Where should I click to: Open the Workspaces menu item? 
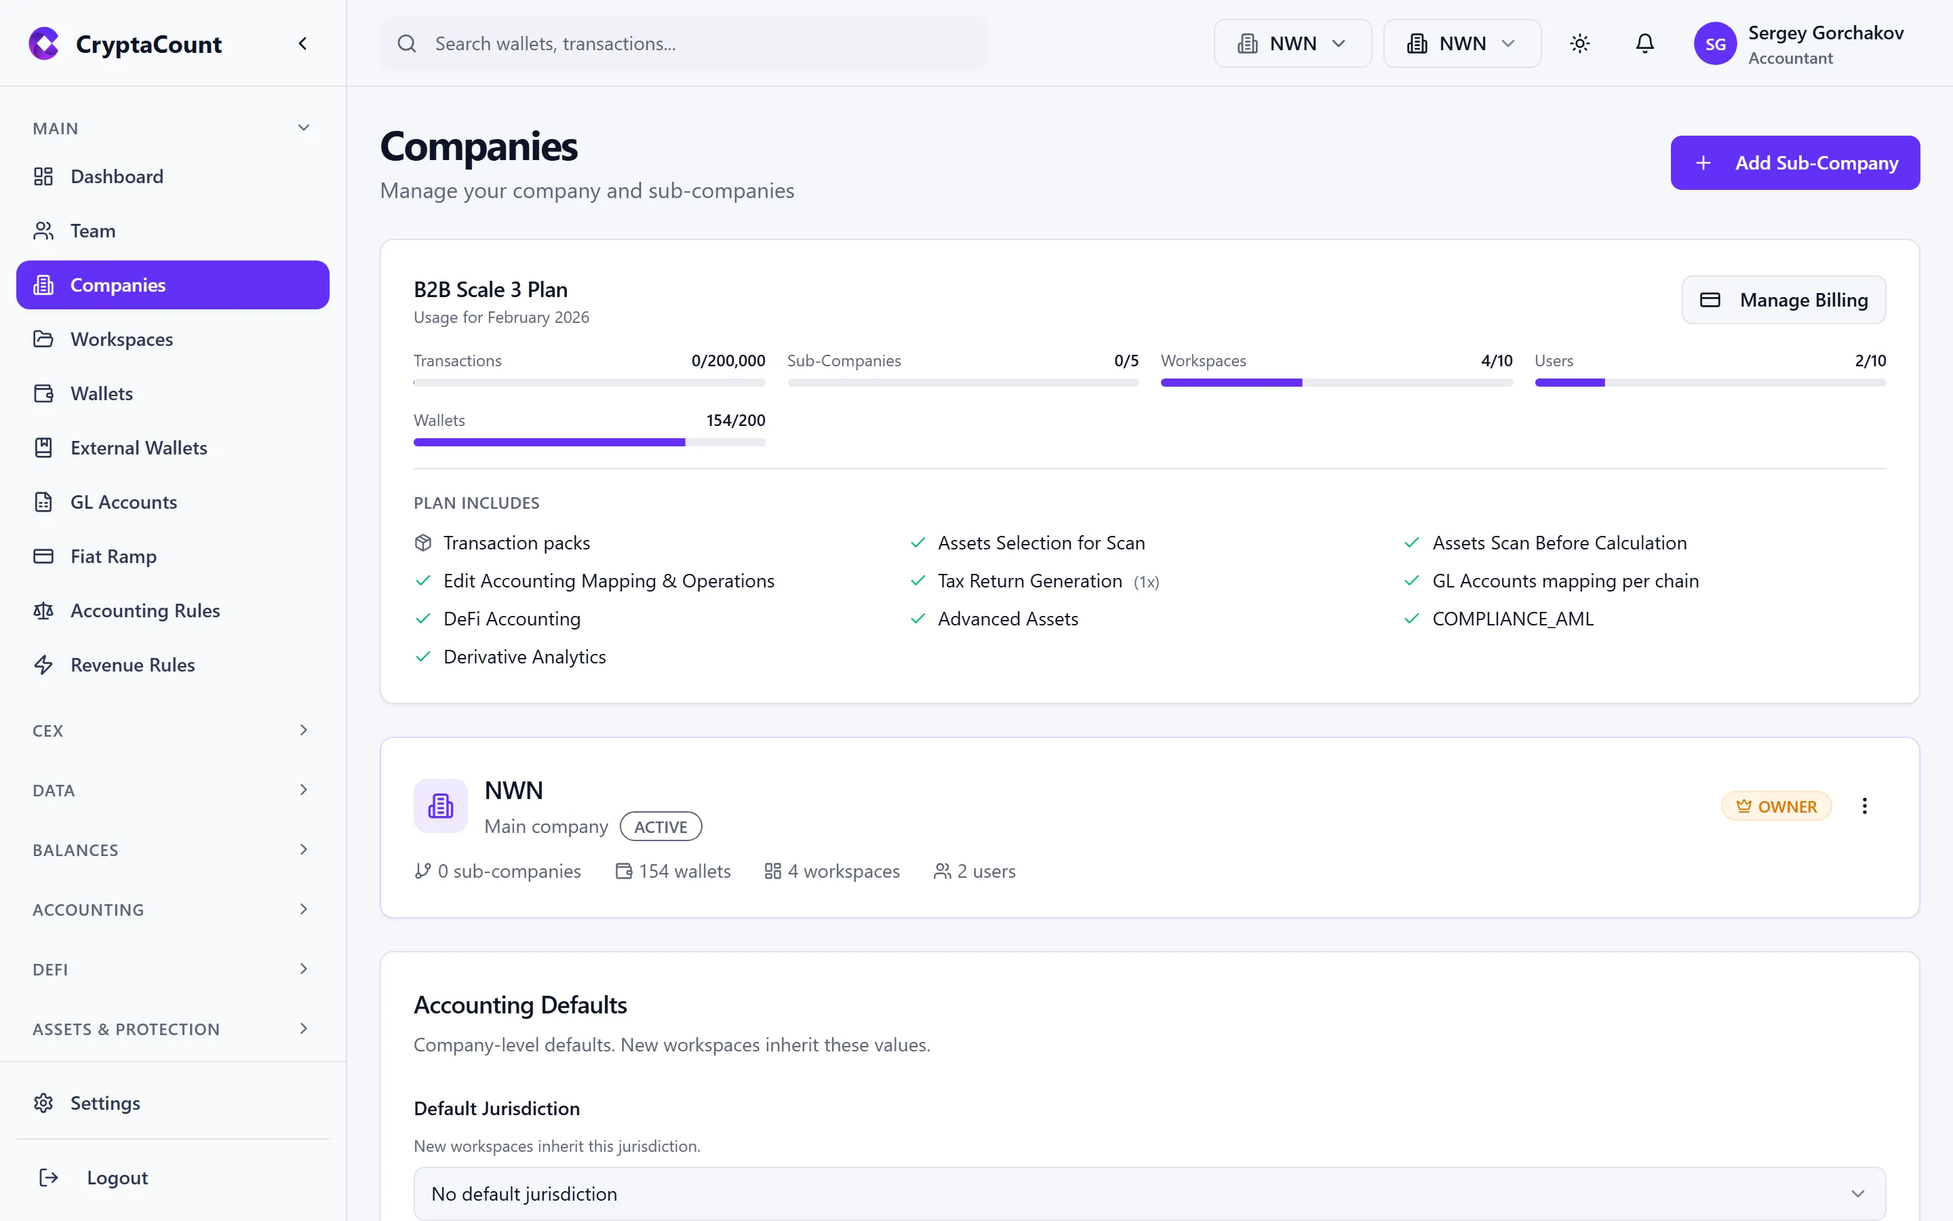click(123, 339)
